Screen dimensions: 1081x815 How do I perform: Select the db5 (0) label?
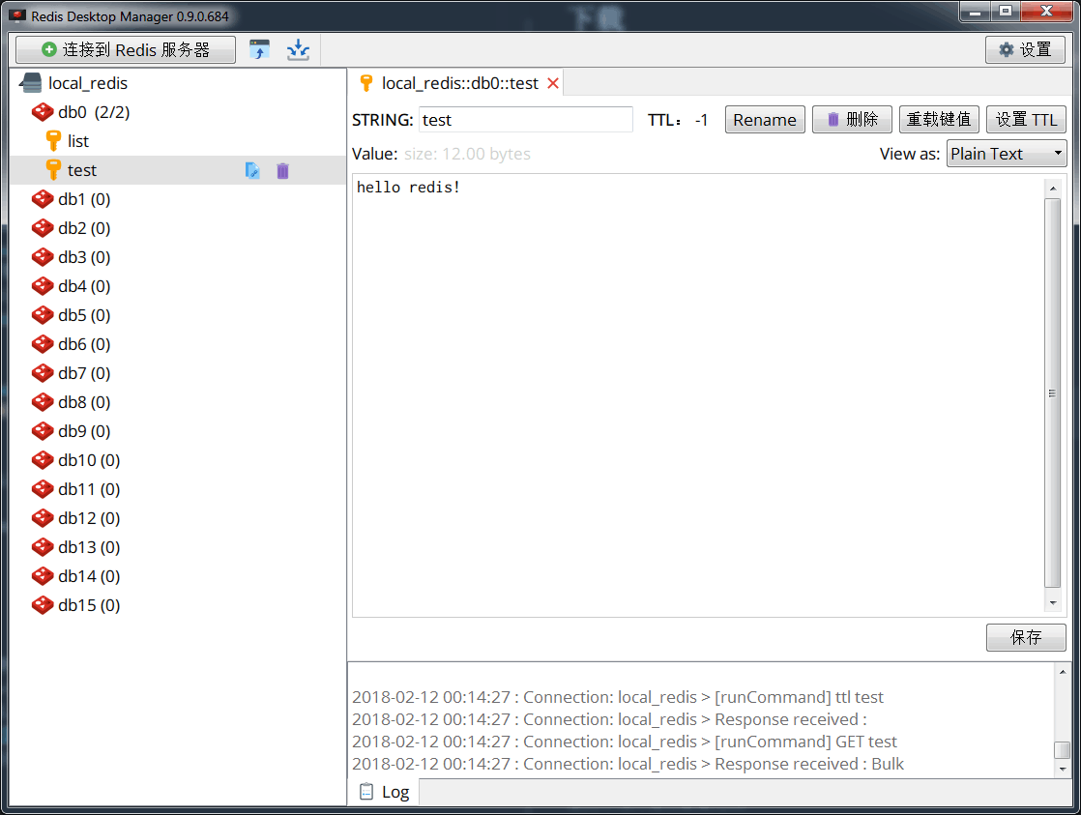tap(84, 315)
